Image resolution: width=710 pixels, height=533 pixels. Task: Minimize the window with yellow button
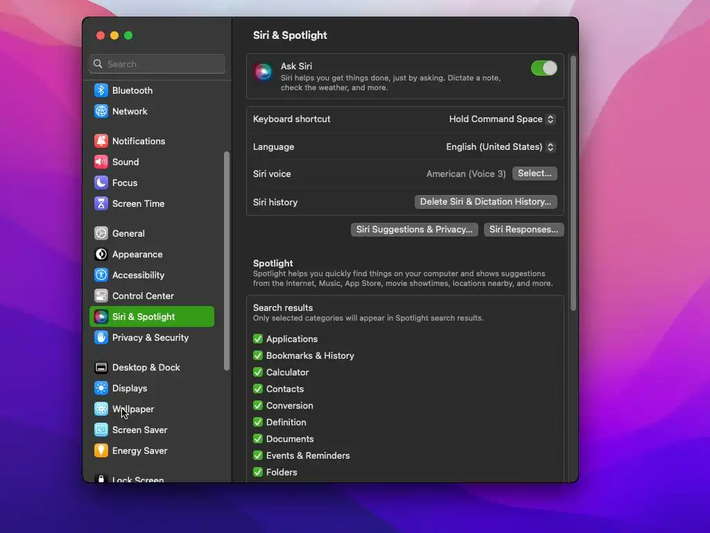(114, 36)
